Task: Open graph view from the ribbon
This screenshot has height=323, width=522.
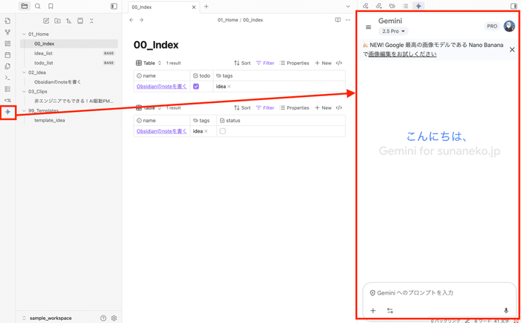Action: 7,32
